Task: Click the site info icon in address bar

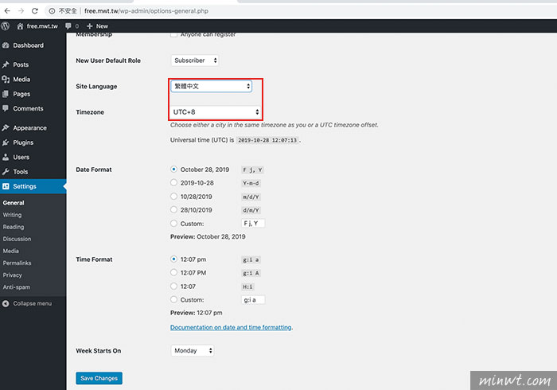Action: [52, 11]
